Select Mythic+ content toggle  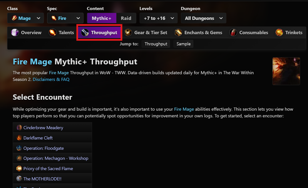102,18
